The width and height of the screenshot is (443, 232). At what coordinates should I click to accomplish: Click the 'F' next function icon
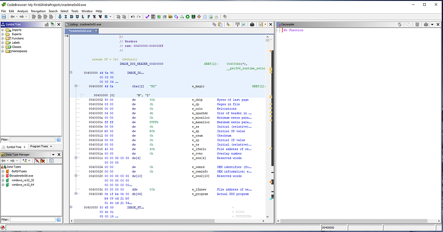89,17
